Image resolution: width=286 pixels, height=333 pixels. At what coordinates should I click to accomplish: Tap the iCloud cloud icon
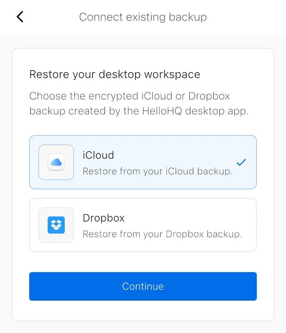pos(56,162)
